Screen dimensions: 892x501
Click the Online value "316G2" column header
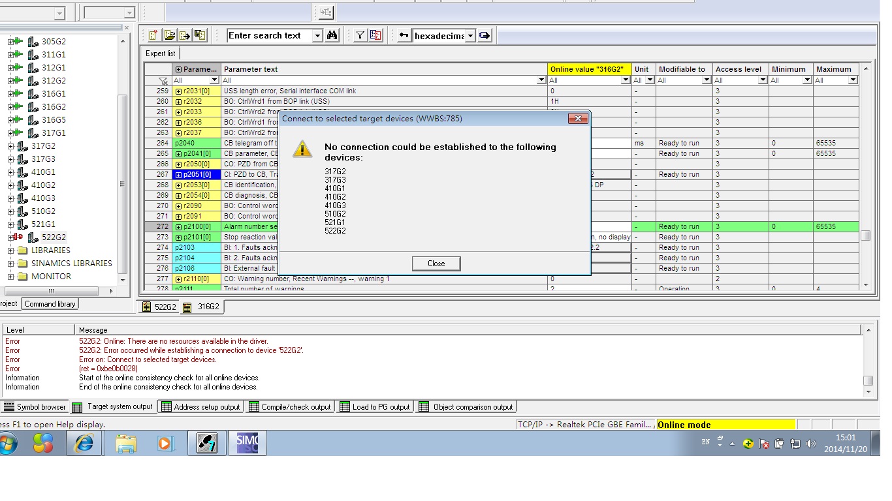pyautogui.click(x=590, y=69)
